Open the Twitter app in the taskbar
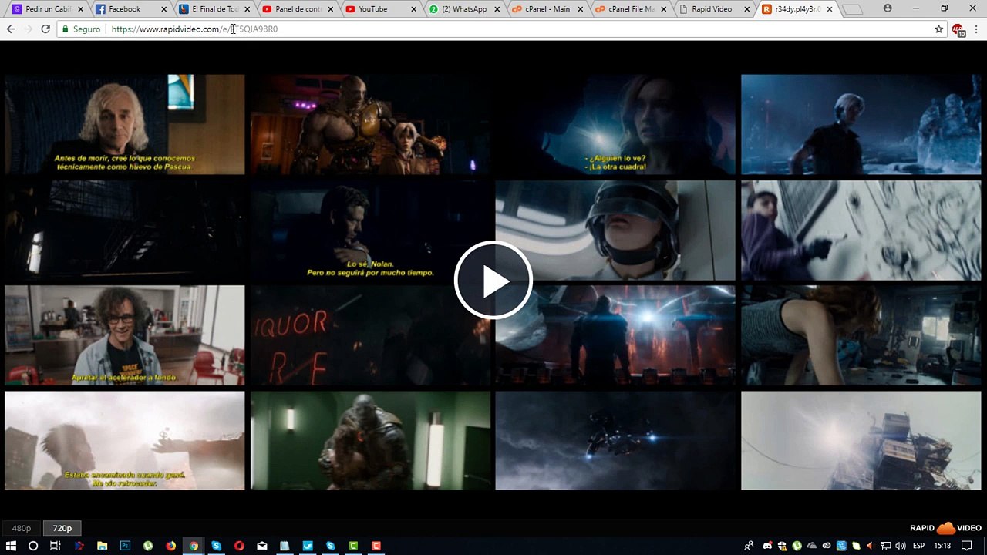This screenshot has height=555, width=987. pyautogui.click(x=308, y=546)
